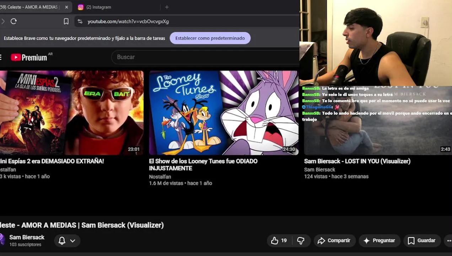Click '1.6 M de vistas • hace 1 año' text
This screenshot has height=256, width=452.
point(181,183)
